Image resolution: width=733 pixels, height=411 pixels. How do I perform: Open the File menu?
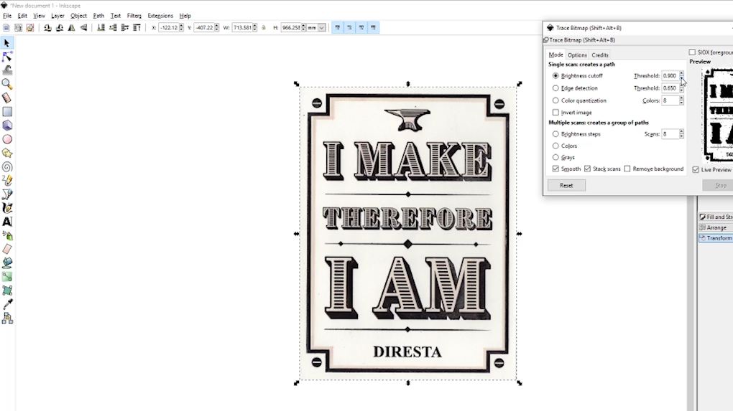click(7, 16)
